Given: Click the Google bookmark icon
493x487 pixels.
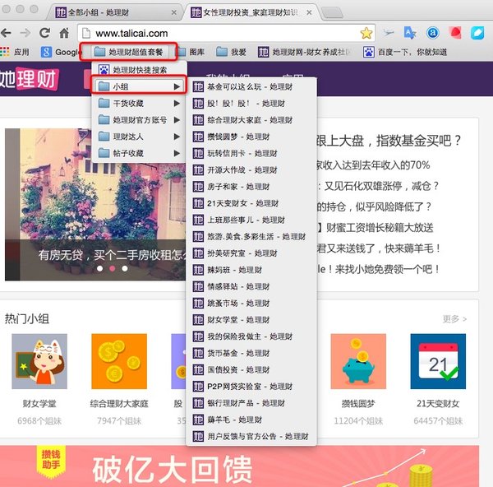Looking at the screenshot, I should click(x=46, y=52).
